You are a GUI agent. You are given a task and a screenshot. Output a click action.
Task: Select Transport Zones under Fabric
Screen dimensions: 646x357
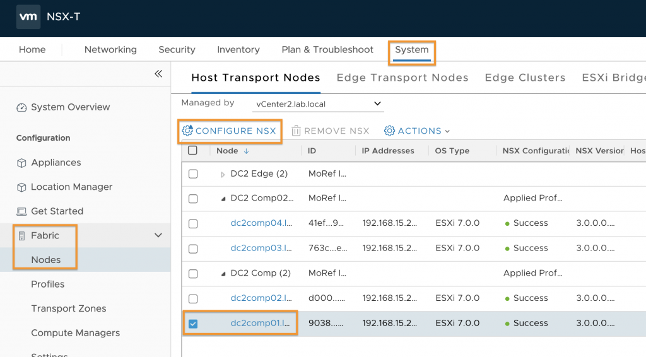(69, 308)
